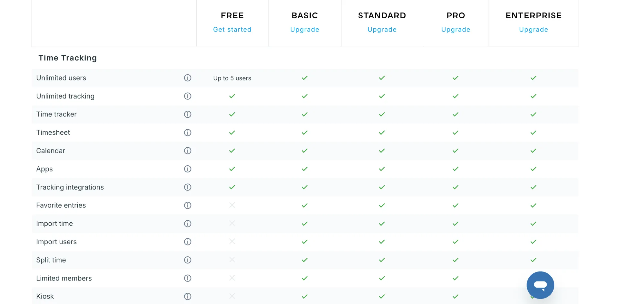Click the FREE plan heading
The height and width of the screenshot is (304, 619).
coord(232,15)
